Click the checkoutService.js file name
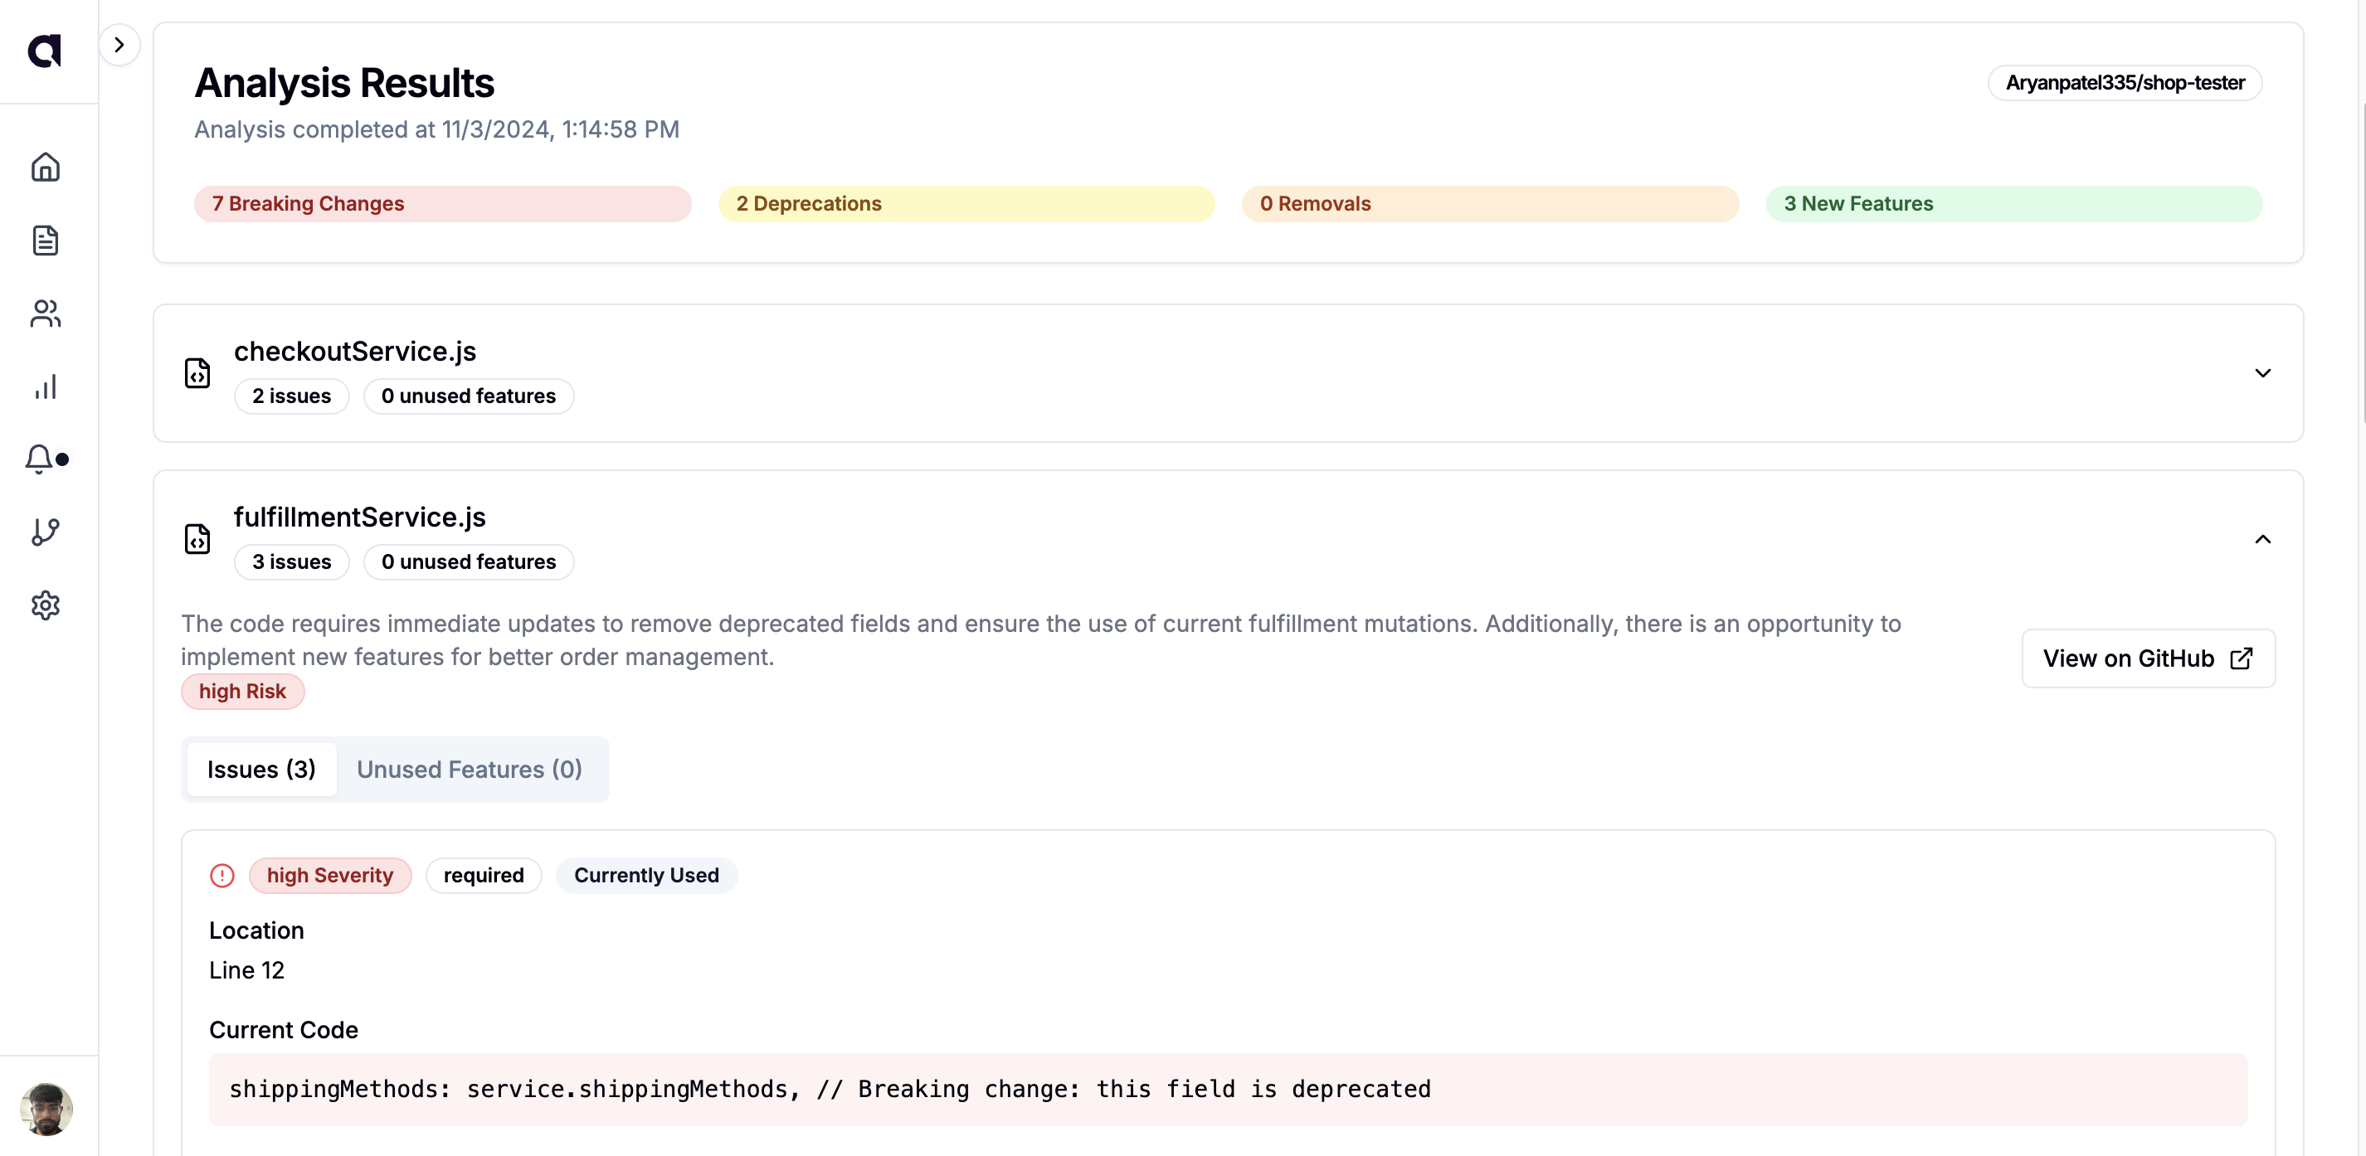The image size is (2366, 1156). (354, 351)
